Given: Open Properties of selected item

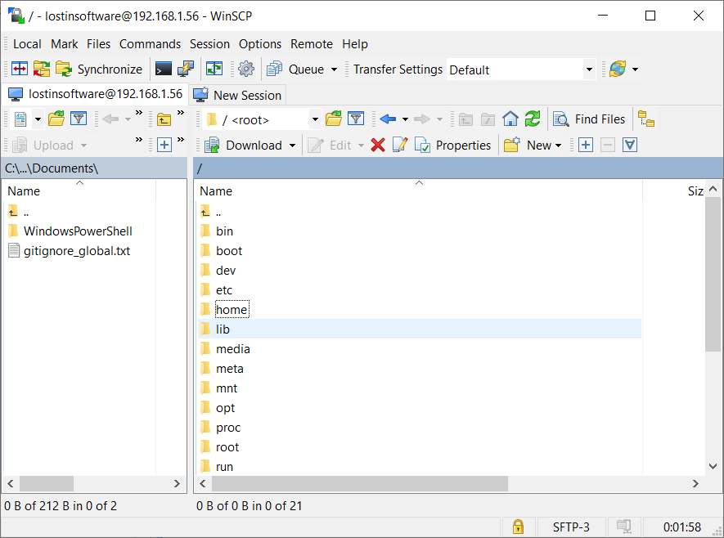Looking at the screenshot, I should click(452, 146).
